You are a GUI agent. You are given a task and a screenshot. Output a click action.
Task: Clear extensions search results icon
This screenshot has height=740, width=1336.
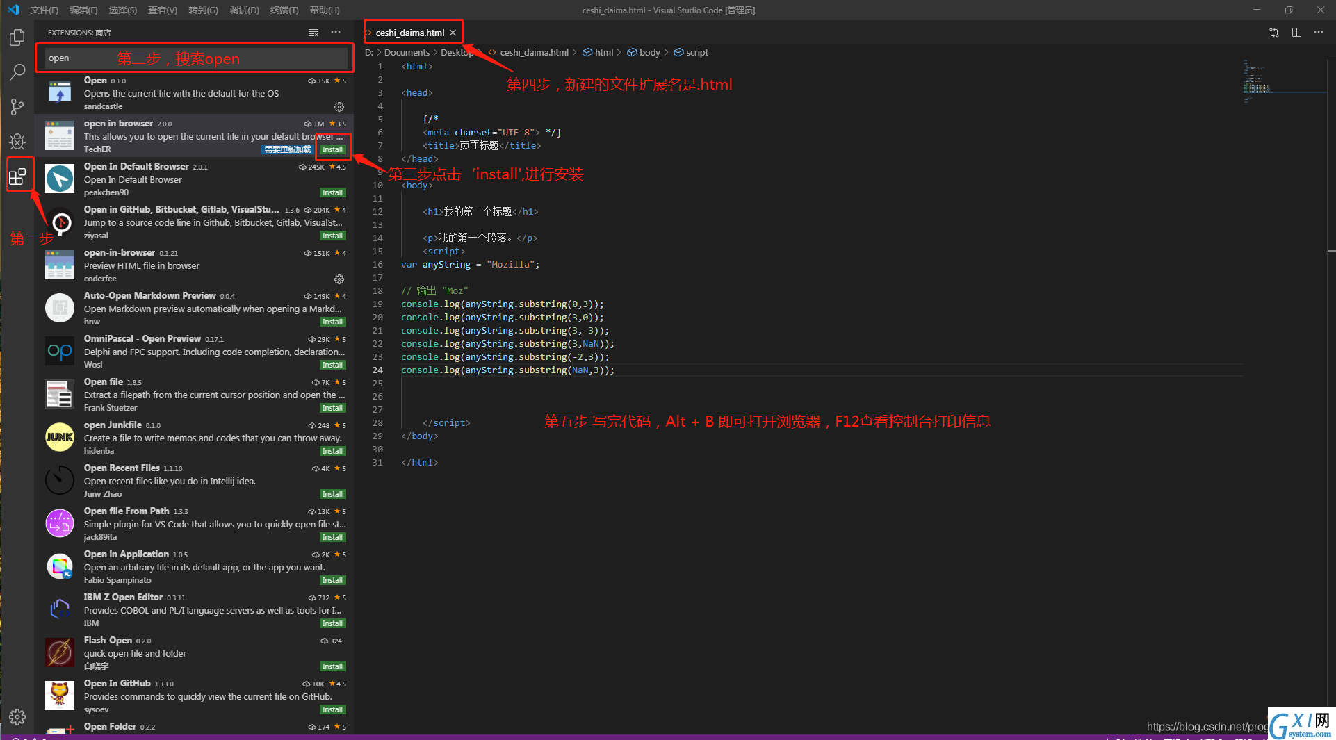click(313, 33)
